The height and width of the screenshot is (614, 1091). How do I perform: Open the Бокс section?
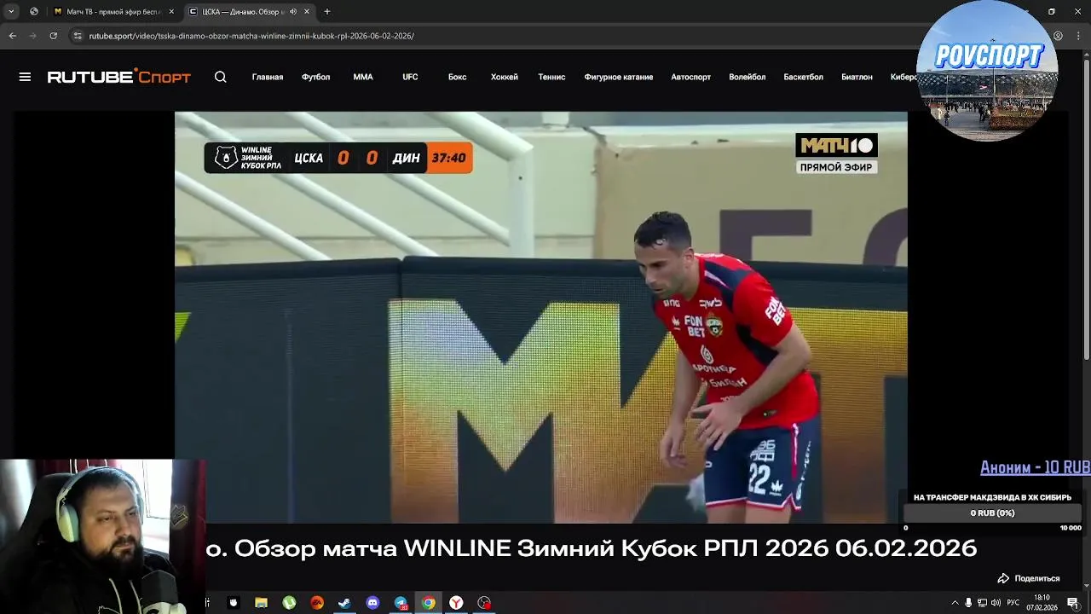point(458,77)
